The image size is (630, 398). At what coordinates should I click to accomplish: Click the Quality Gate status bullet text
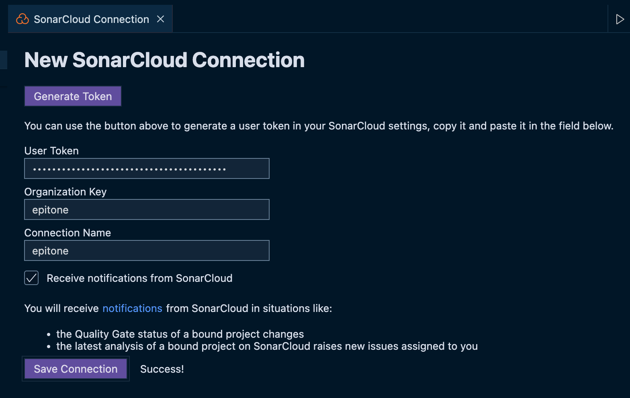[180, 334]
